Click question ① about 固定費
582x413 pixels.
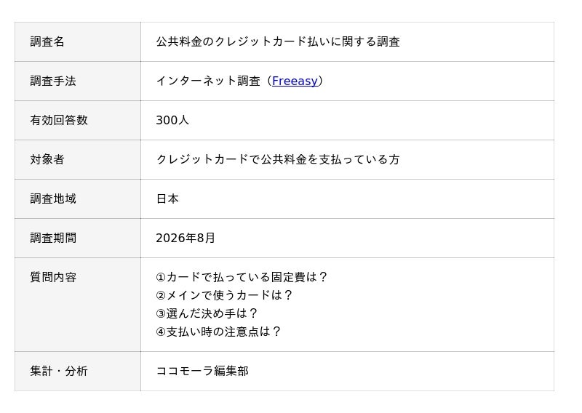click(x=242, y=277)
